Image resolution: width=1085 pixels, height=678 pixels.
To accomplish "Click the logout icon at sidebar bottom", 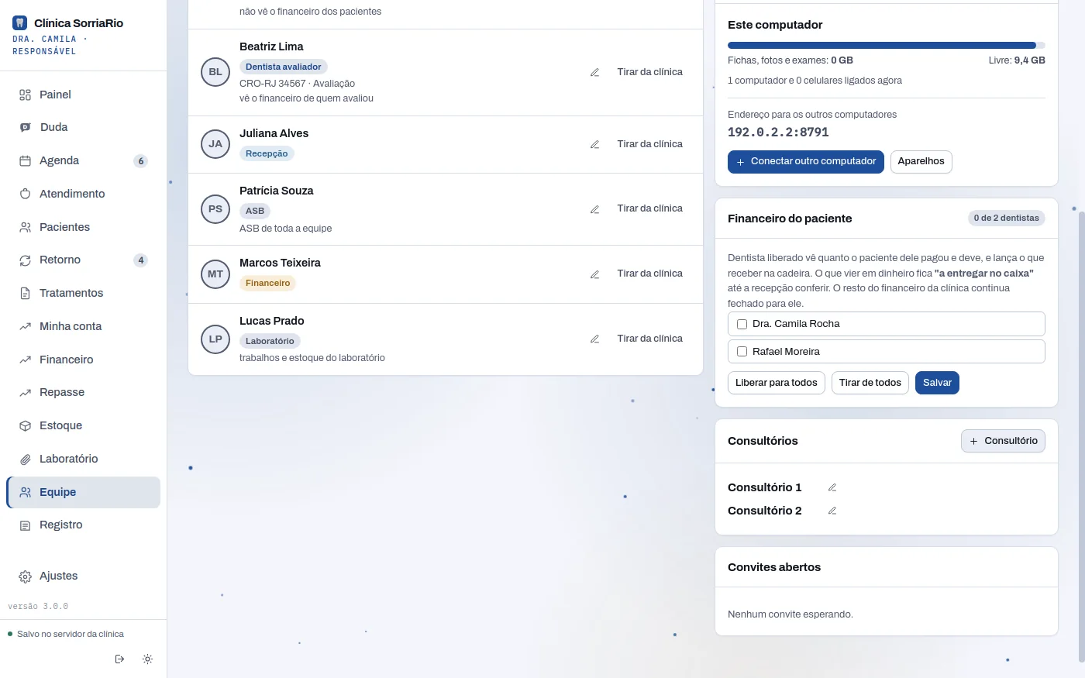I will 119,659.
